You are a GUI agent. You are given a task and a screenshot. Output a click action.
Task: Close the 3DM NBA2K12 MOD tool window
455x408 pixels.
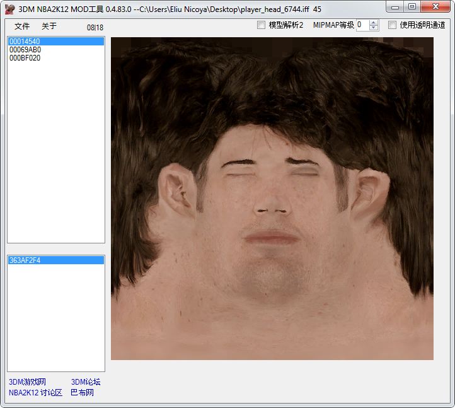435,7
